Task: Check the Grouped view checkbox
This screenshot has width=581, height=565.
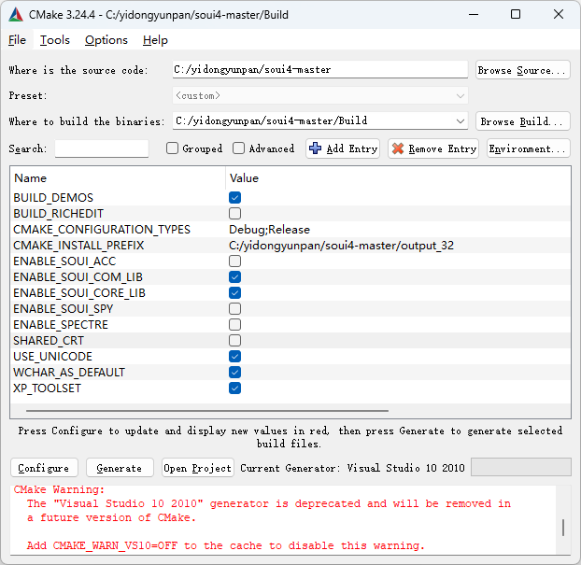Action: click(172, 148)
